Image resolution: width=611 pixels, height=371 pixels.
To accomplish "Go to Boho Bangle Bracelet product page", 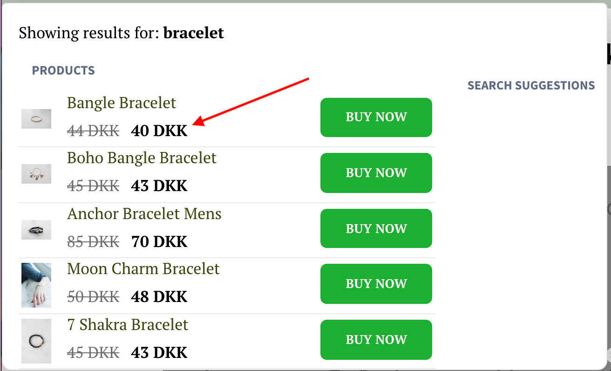I will [142, 158].
